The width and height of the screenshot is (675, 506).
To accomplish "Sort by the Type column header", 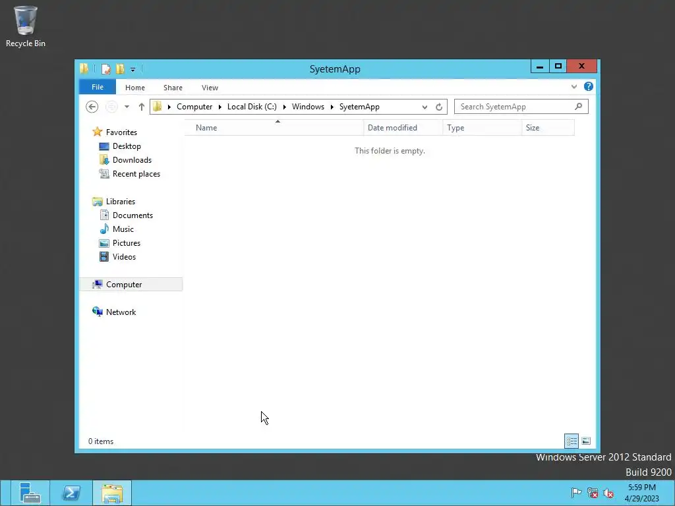I will [482, 128].
